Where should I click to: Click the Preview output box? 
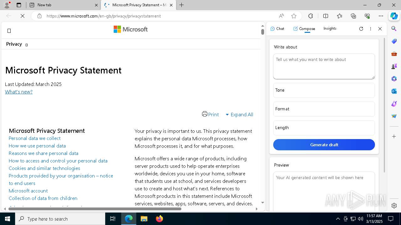(x=324, y=192)
